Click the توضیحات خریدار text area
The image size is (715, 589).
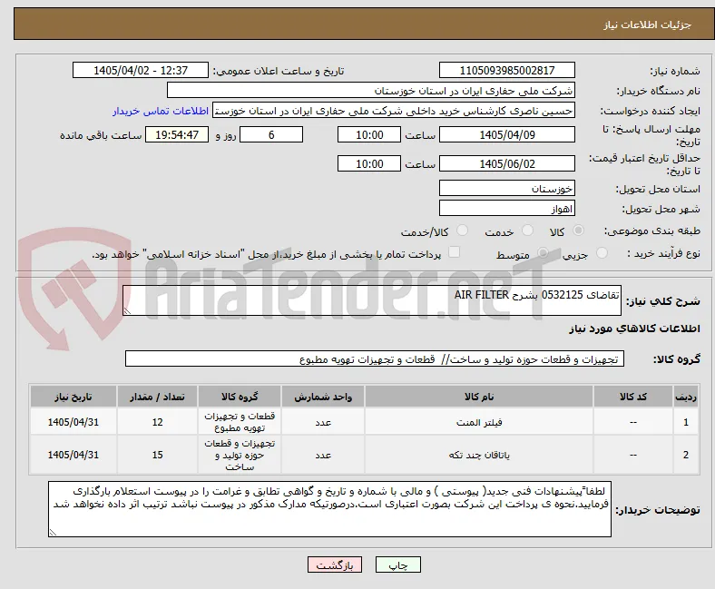[x=329, y=509]
